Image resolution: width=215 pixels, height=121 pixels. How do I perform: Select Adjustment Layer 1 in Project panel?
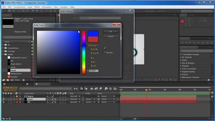click(x=19, y=57)
